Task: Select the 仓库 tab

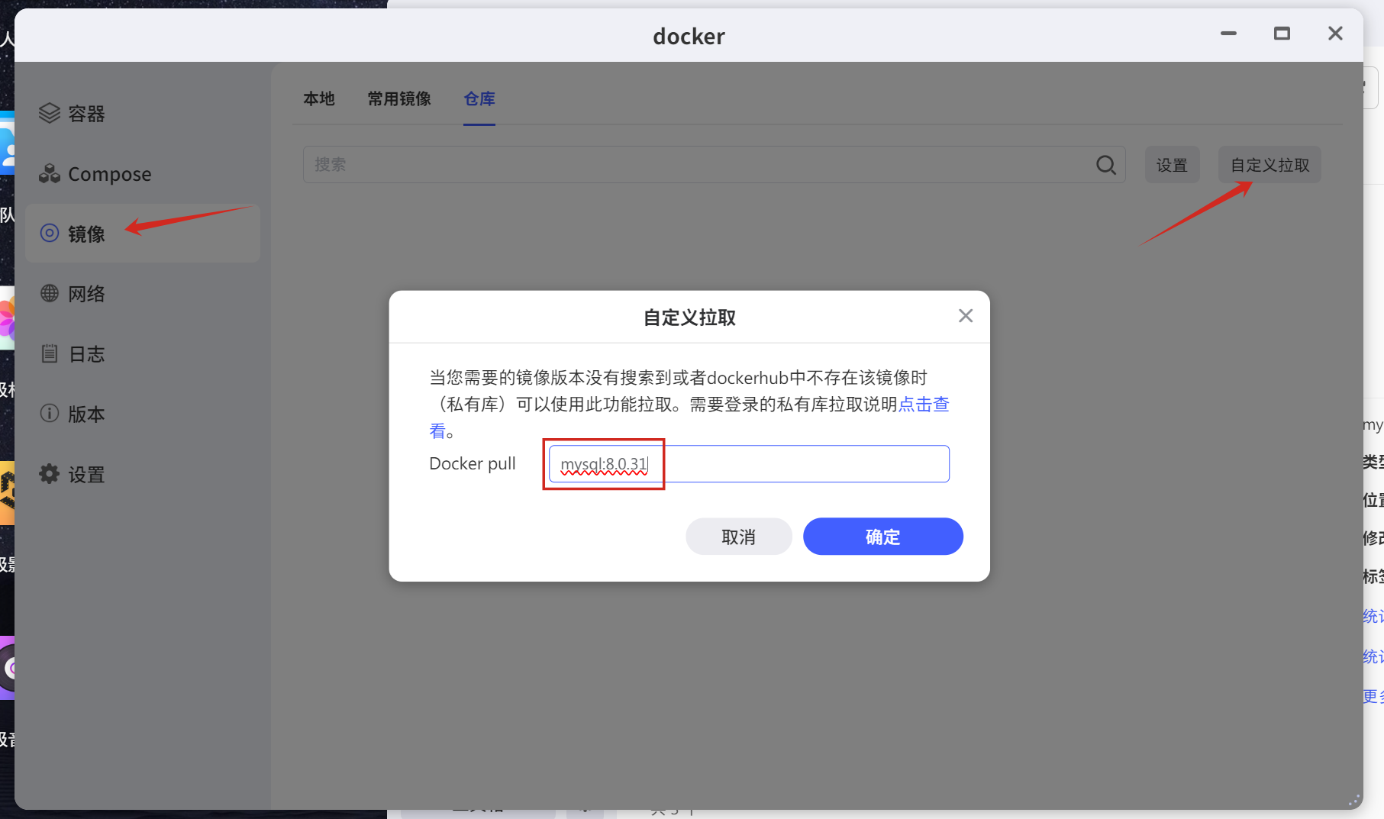Action: 479,99
